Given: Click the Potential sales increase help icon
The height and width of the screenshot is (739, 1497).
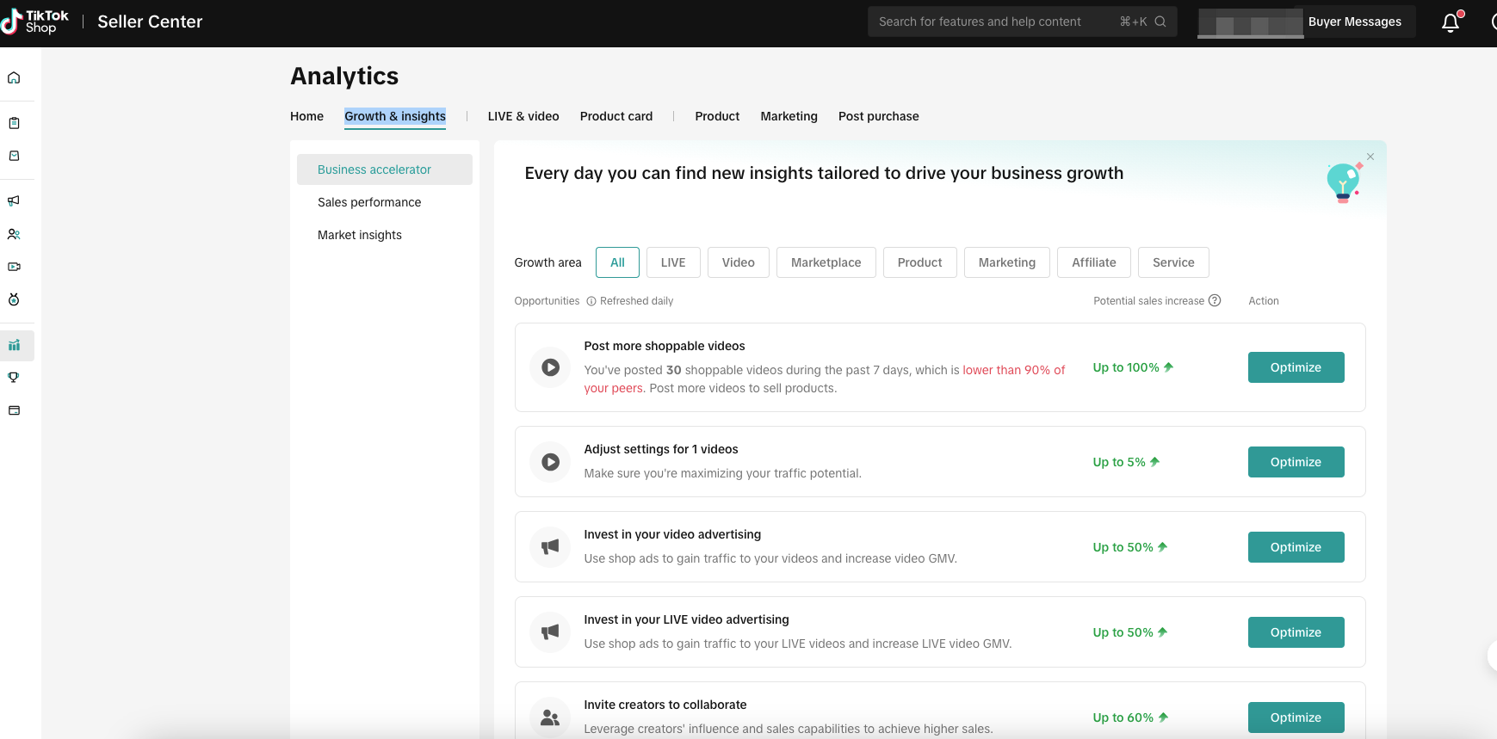Looking at the screenshot, I should 1215,301.
